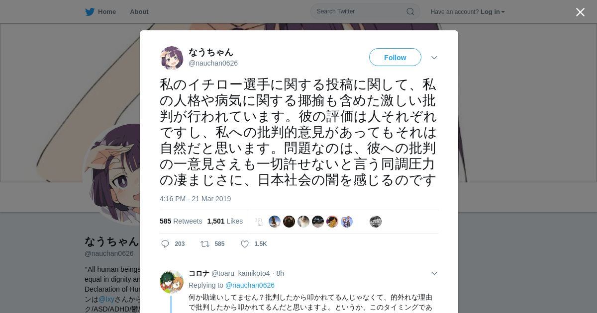Expand the tweet options chevron beside Follow

434,58
